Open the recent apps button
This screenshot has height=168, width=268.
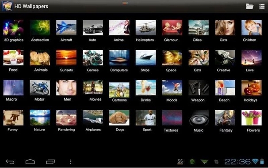tap(50, 161)
